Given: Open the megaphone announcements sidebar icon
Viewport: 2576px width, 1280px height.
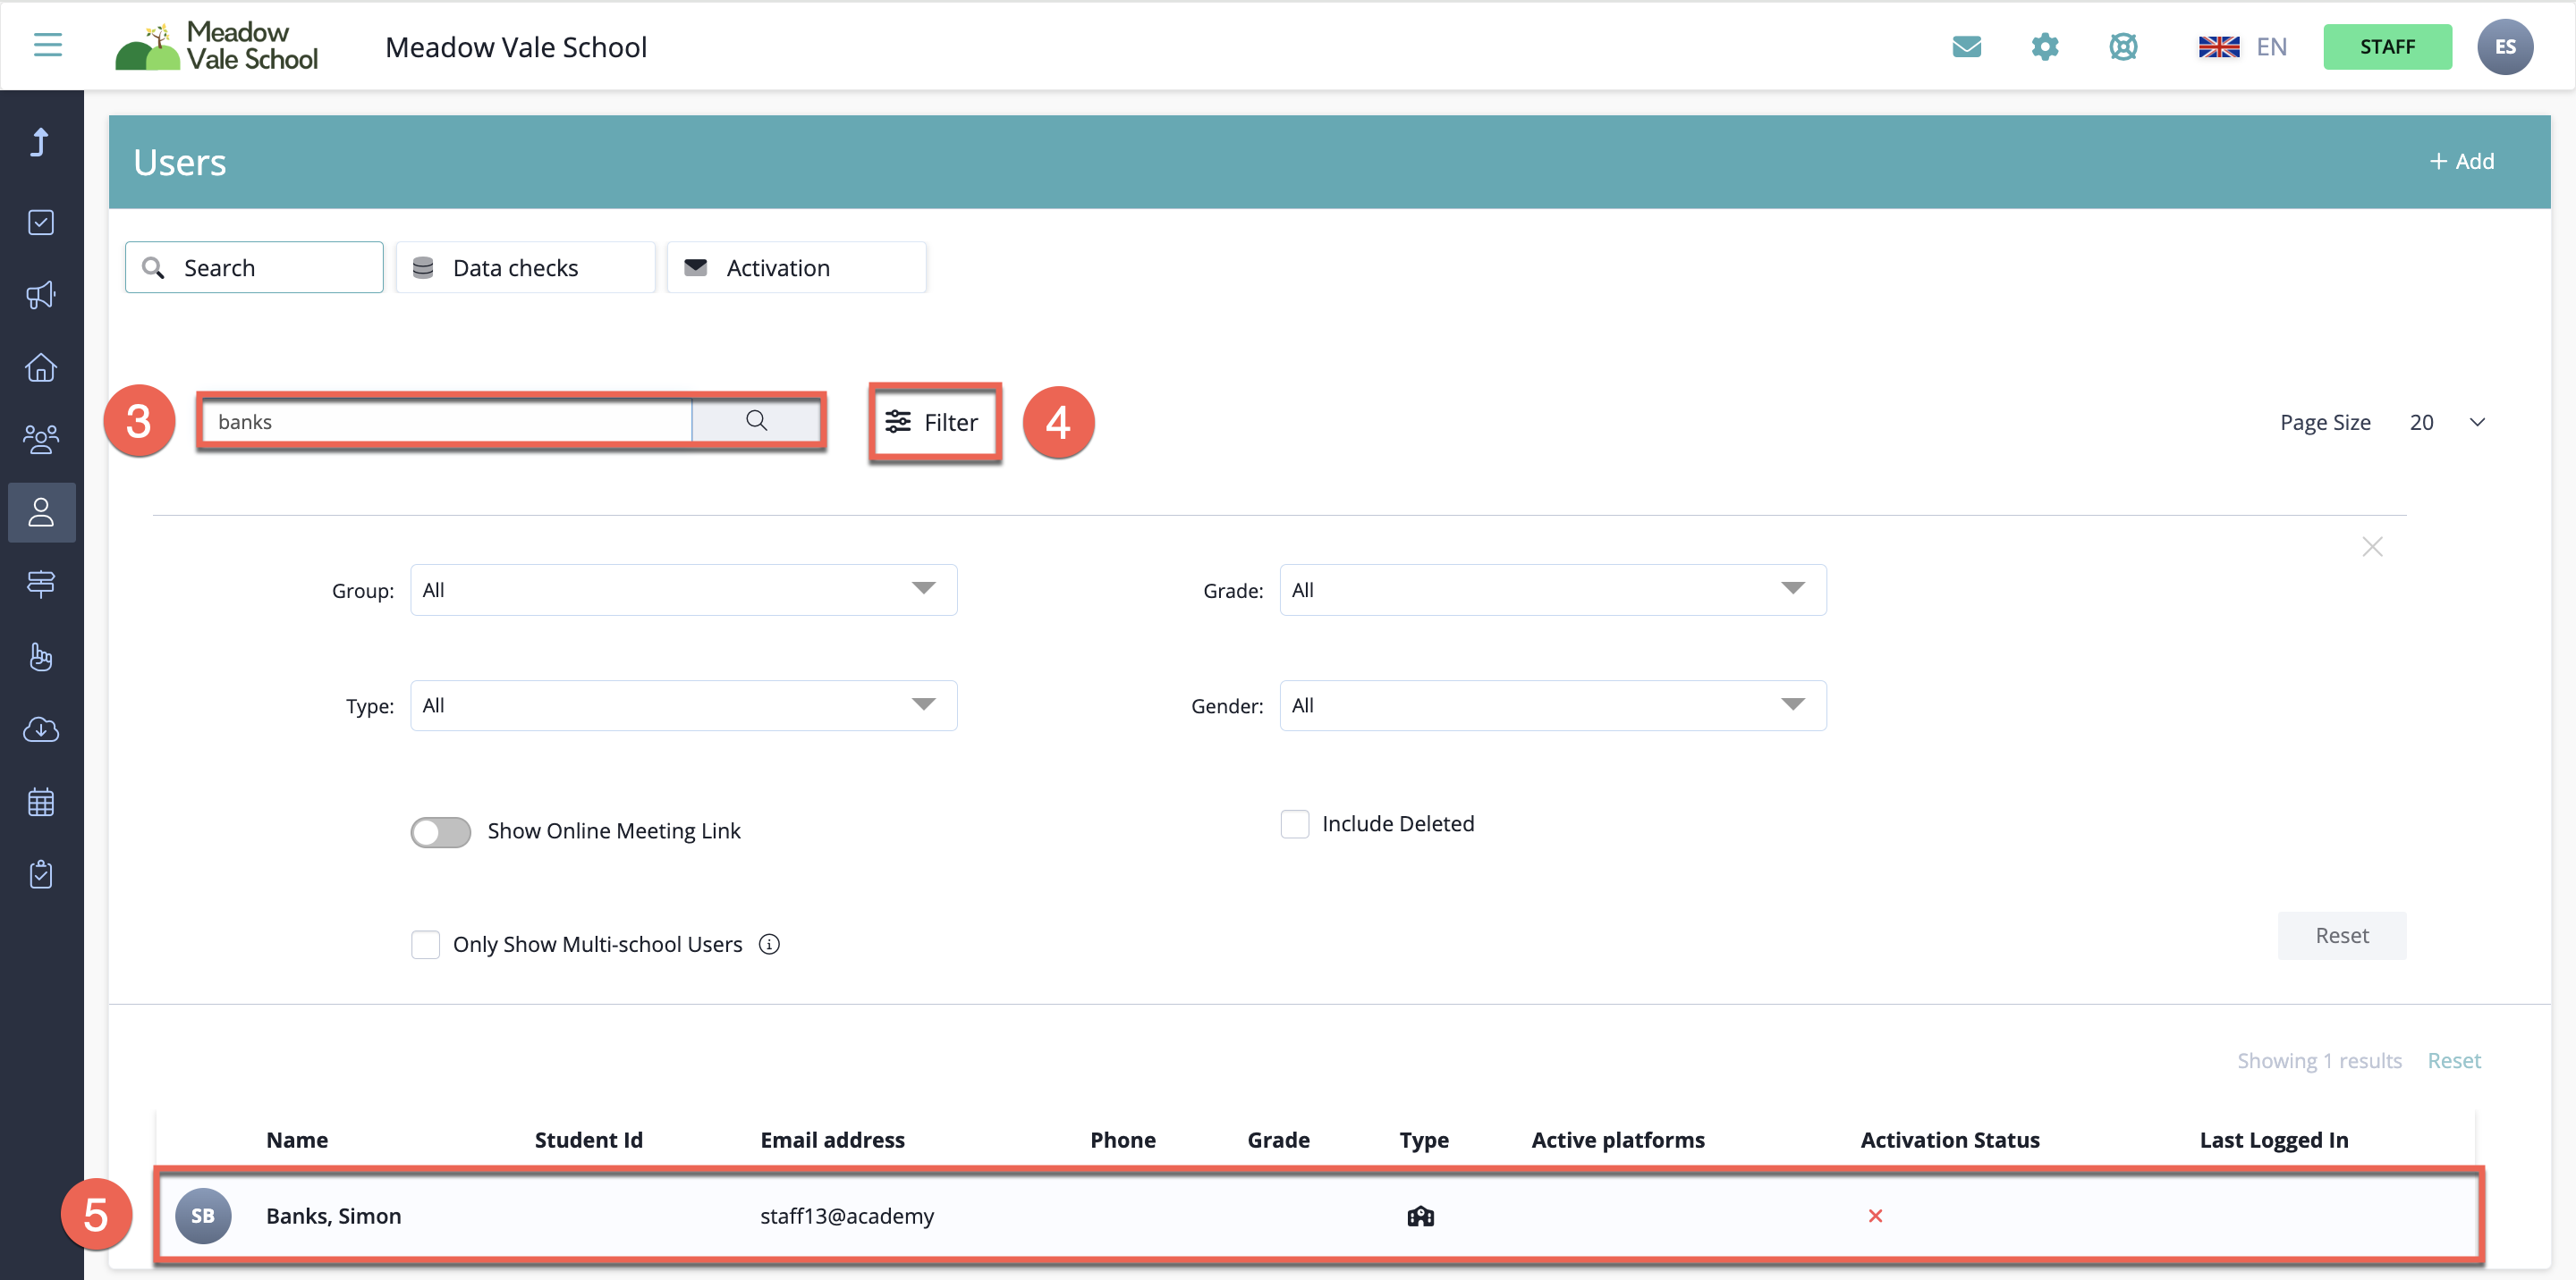Looking at the screenshot, I should pyautogui.click(x=41, y=295).
